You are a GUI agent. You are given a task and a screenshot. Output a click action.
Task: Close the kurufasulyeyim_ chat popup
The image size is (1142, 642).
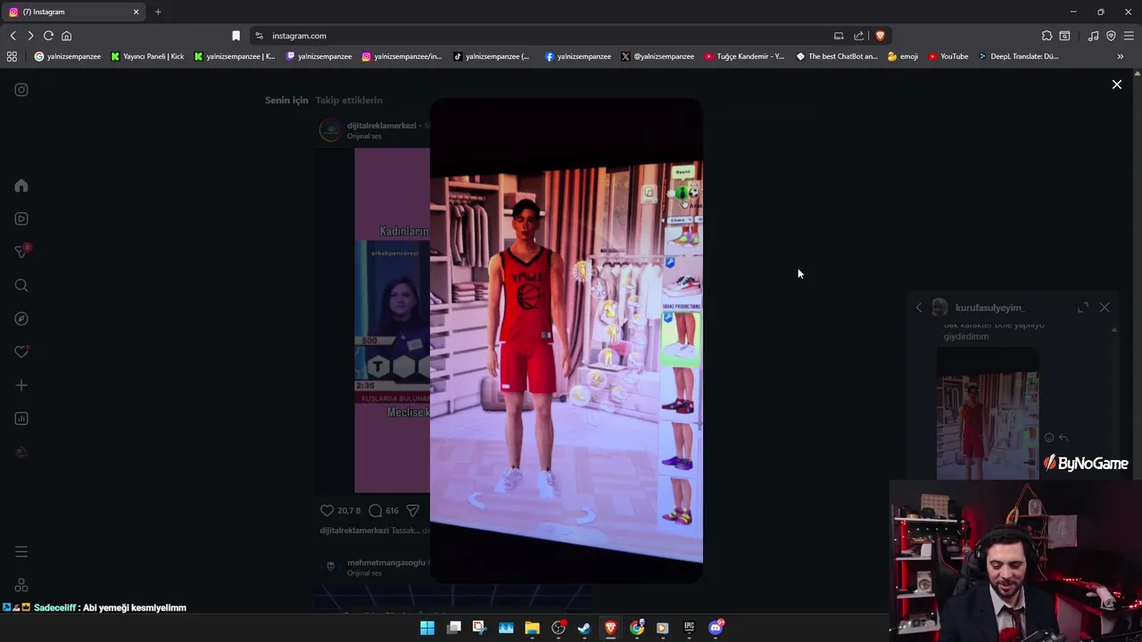(1105, 308)
